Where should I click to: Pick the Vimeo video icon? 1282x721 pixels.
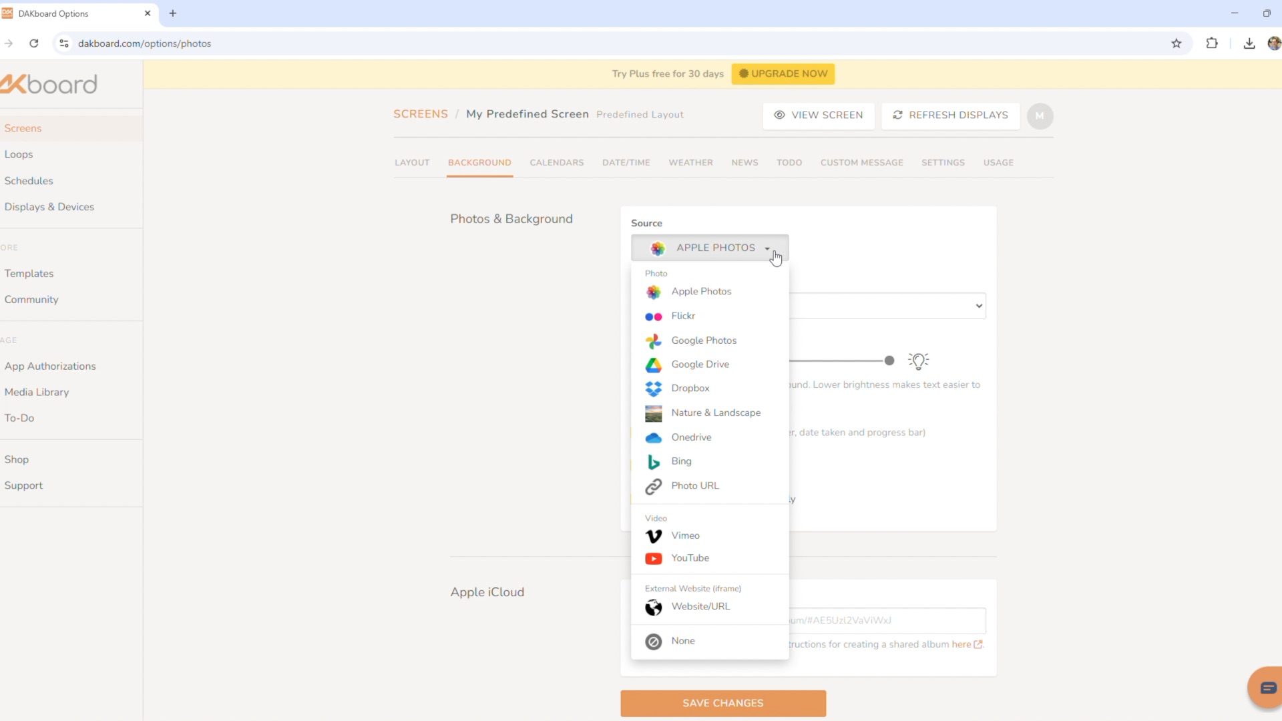point(653,536)
